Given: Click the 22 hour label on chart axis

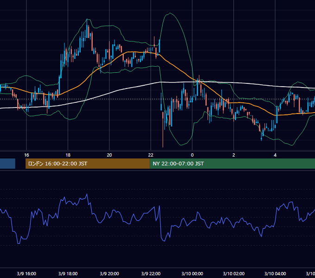Looking at the screenshot, I should pyautogui.click(x=151, y=155).
